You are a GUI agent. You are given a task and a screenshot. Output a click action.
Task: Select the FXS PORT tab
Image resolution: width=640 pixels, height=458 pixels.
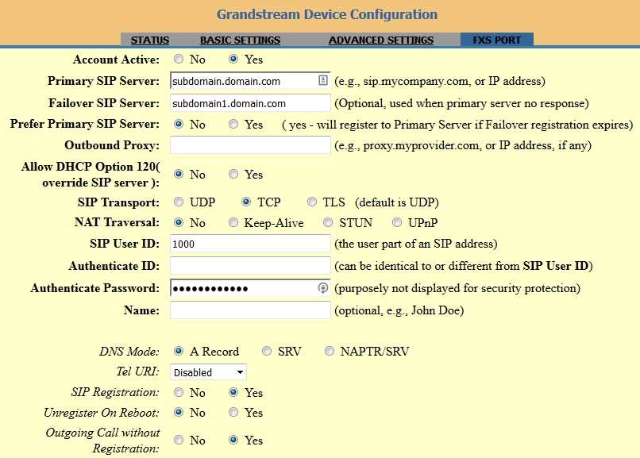[x=497, y=40]
